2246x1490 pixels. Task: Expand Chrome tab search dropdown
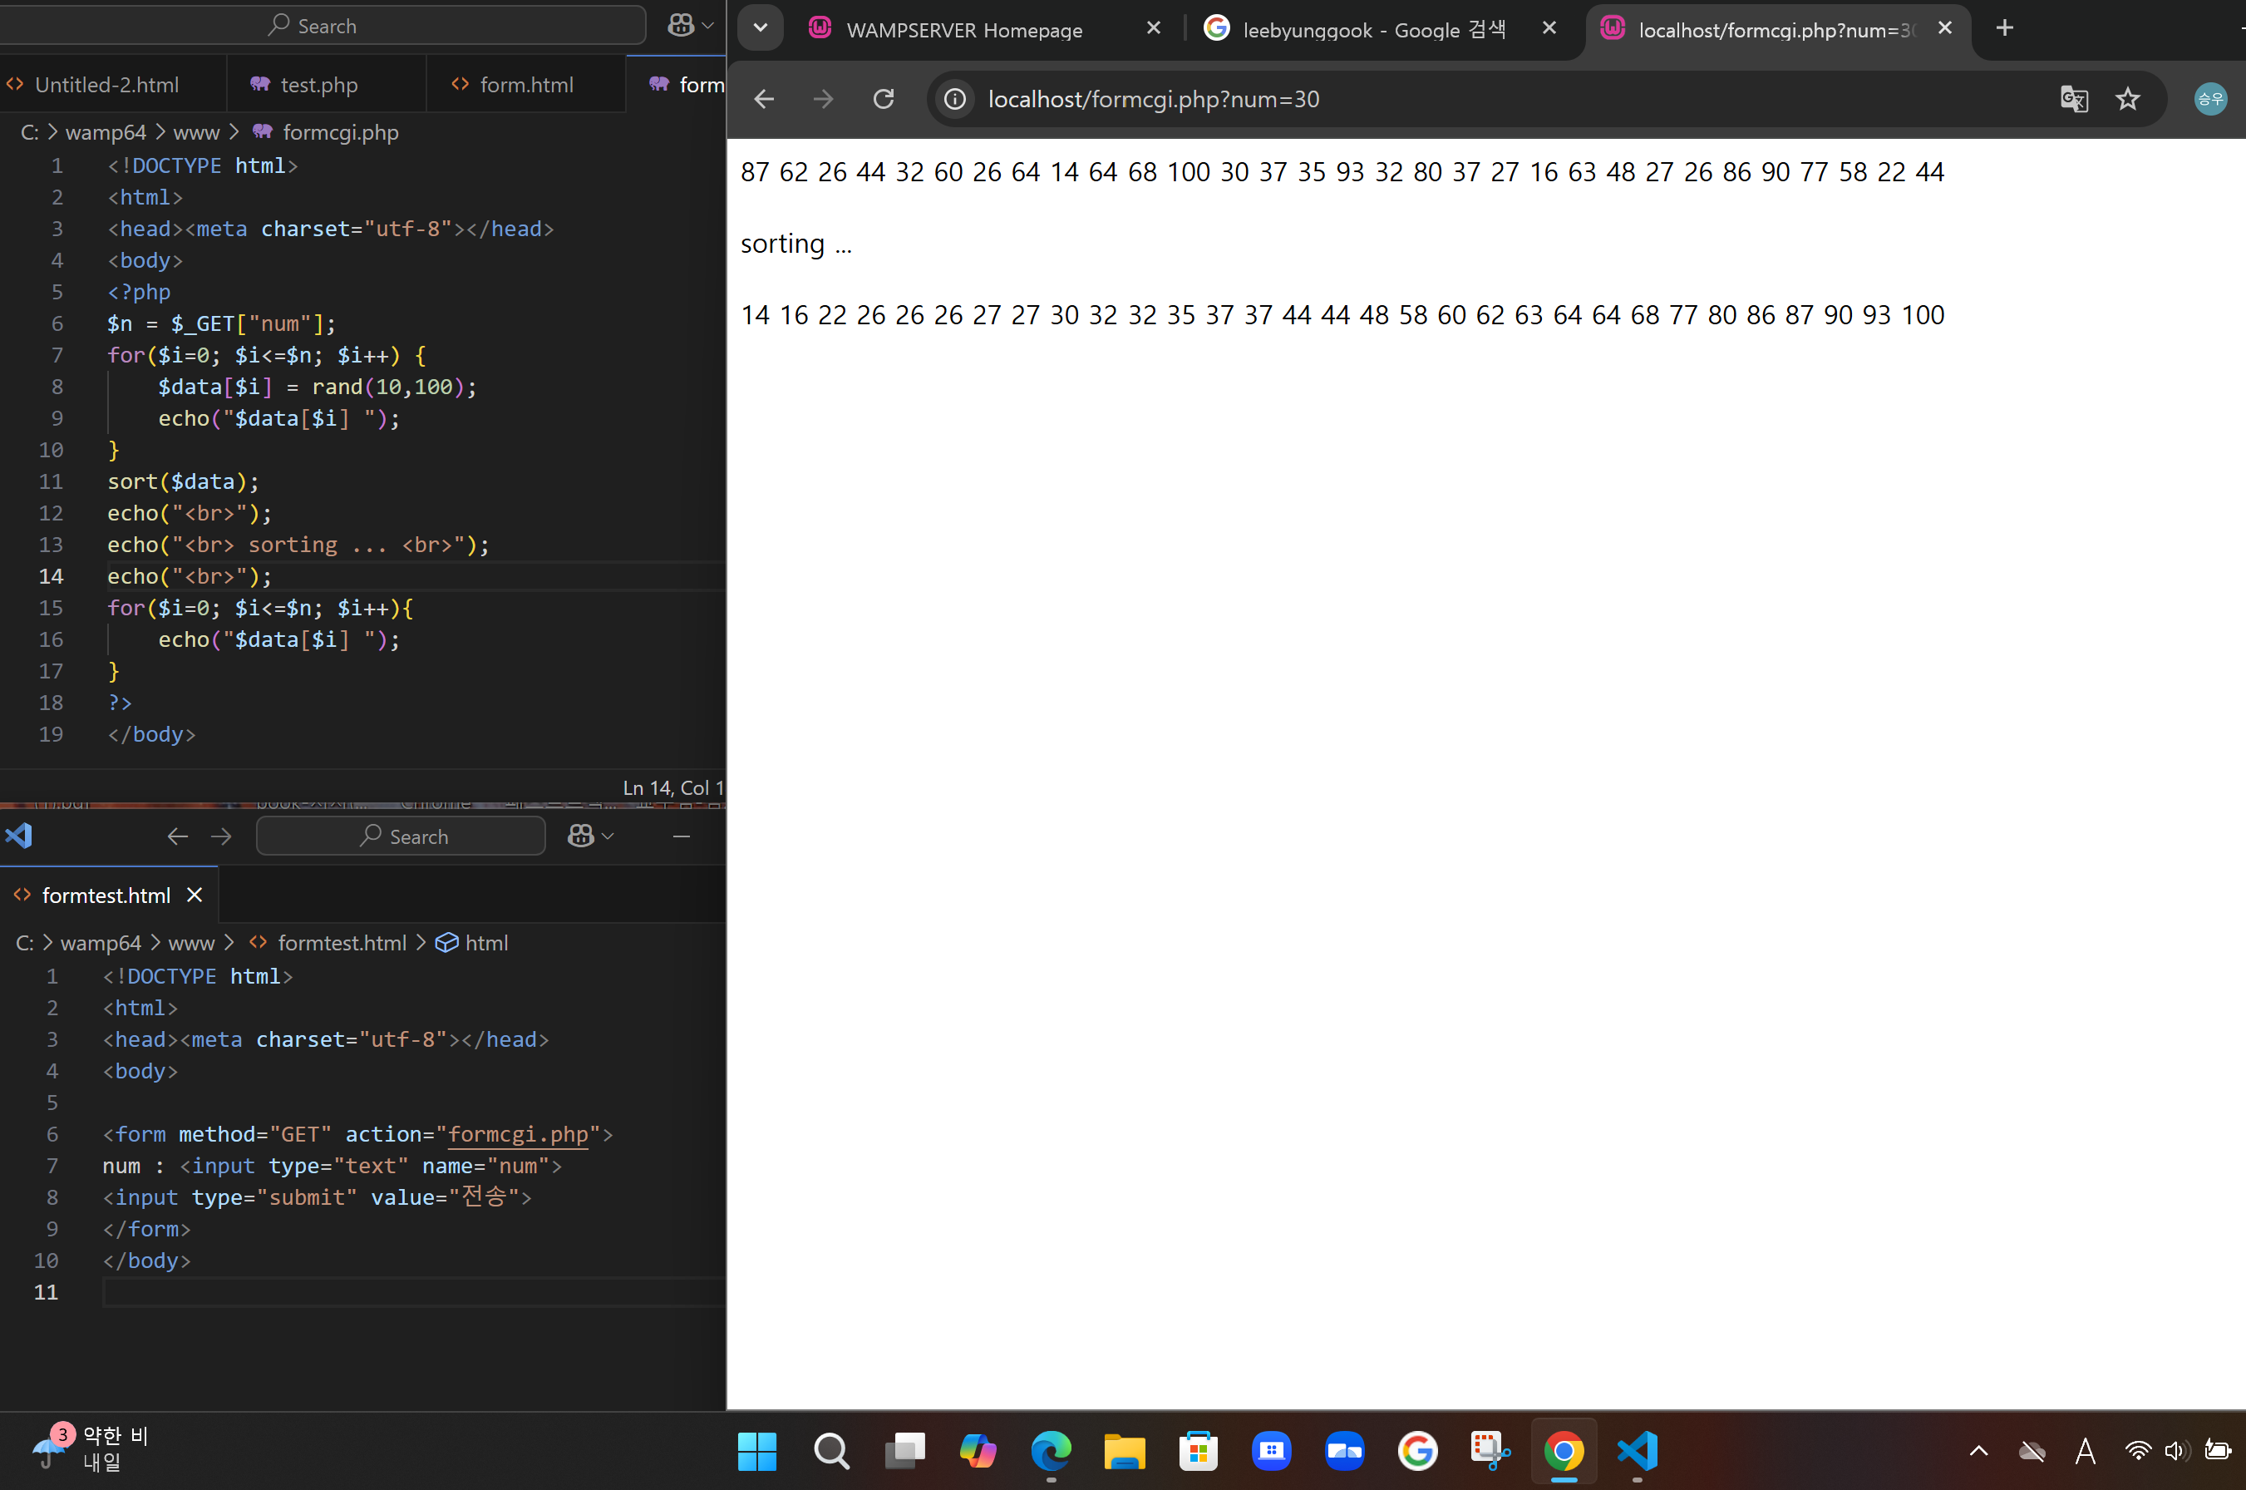click(761, 28)
